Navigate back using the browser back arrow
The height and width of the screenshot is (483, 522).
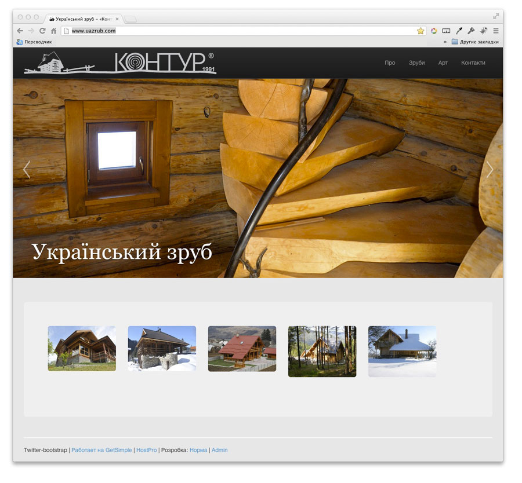19,31
